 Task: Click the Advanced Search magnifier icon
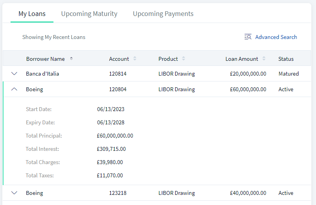[248, 37]
